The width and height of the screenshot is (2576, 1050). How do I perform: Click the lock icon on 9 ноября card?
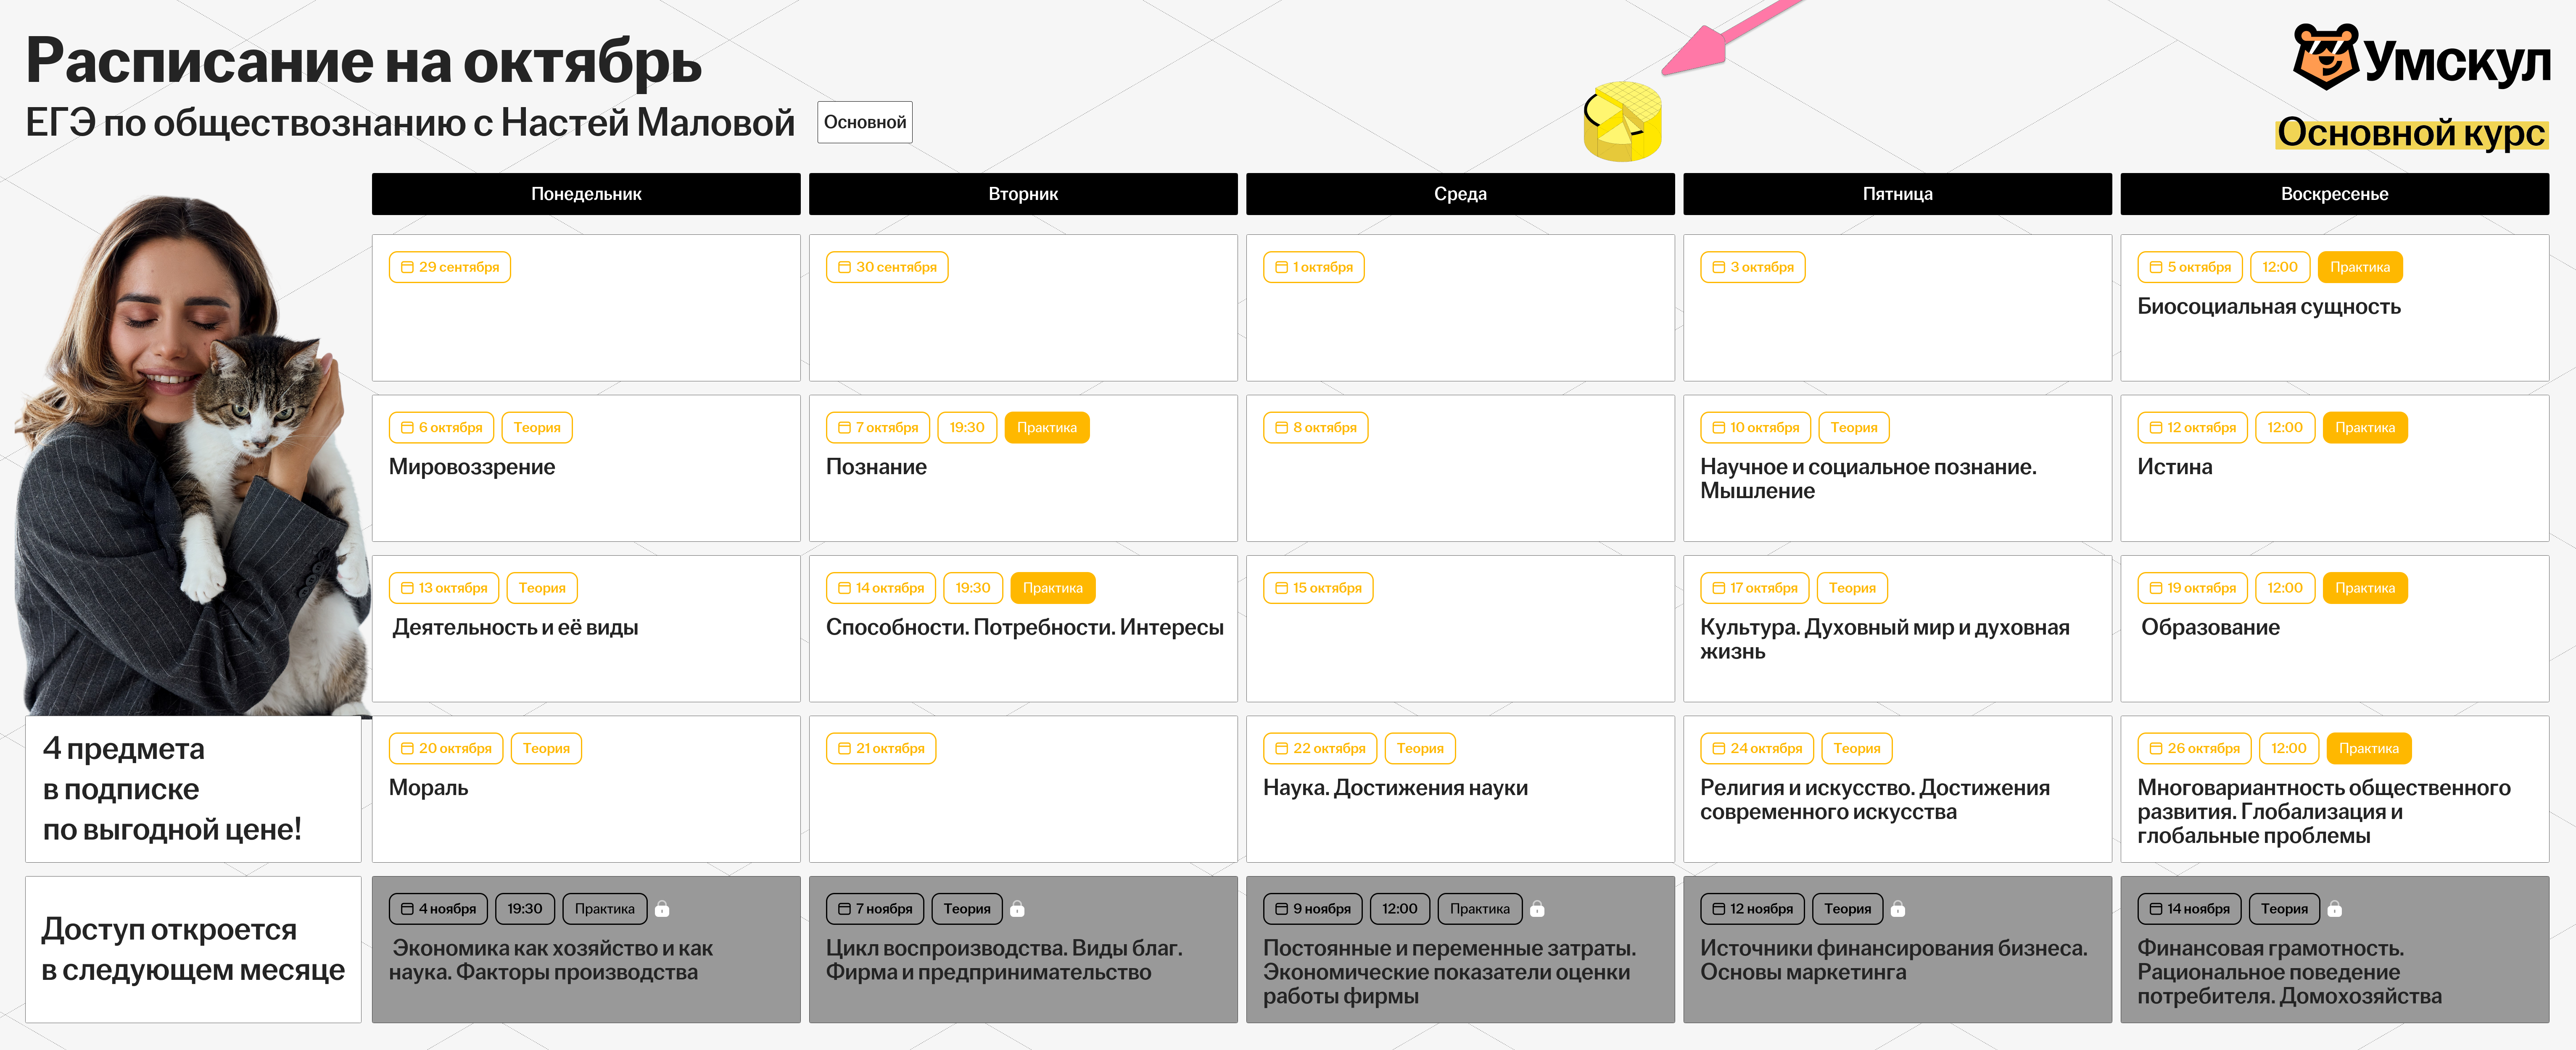click(x=1538, y=909)
